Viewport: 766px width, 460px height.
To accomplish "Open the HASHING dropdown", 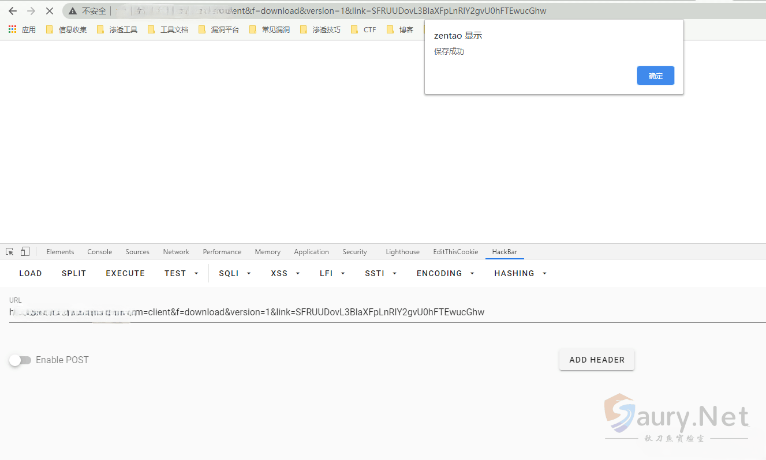I will click(520, 273).
